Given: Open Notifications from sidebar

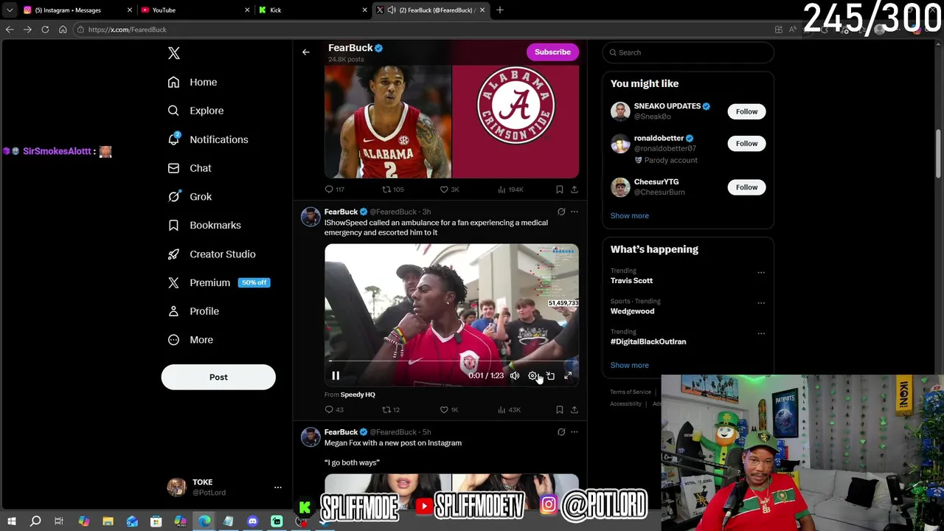Looking at the screenshot, I should (207, 139).
